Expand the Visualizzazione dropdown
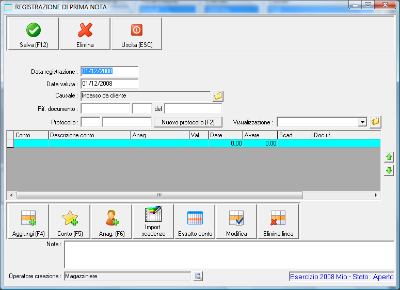This screenshot has width=400, height=290. pyautogui.click(x=362, y=122)
